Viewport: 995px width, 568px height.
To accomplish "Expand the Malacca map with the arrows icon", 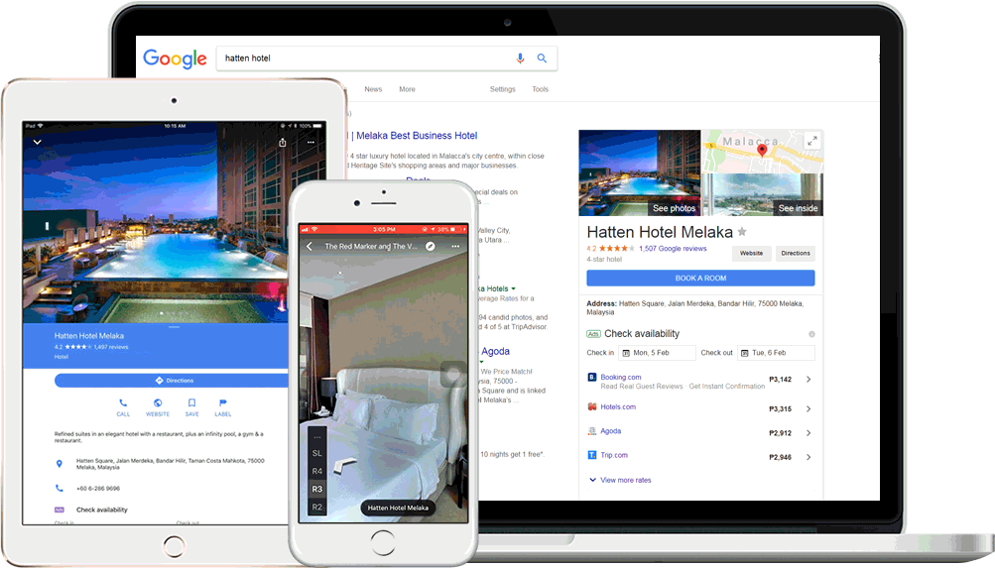I will 811,141.
